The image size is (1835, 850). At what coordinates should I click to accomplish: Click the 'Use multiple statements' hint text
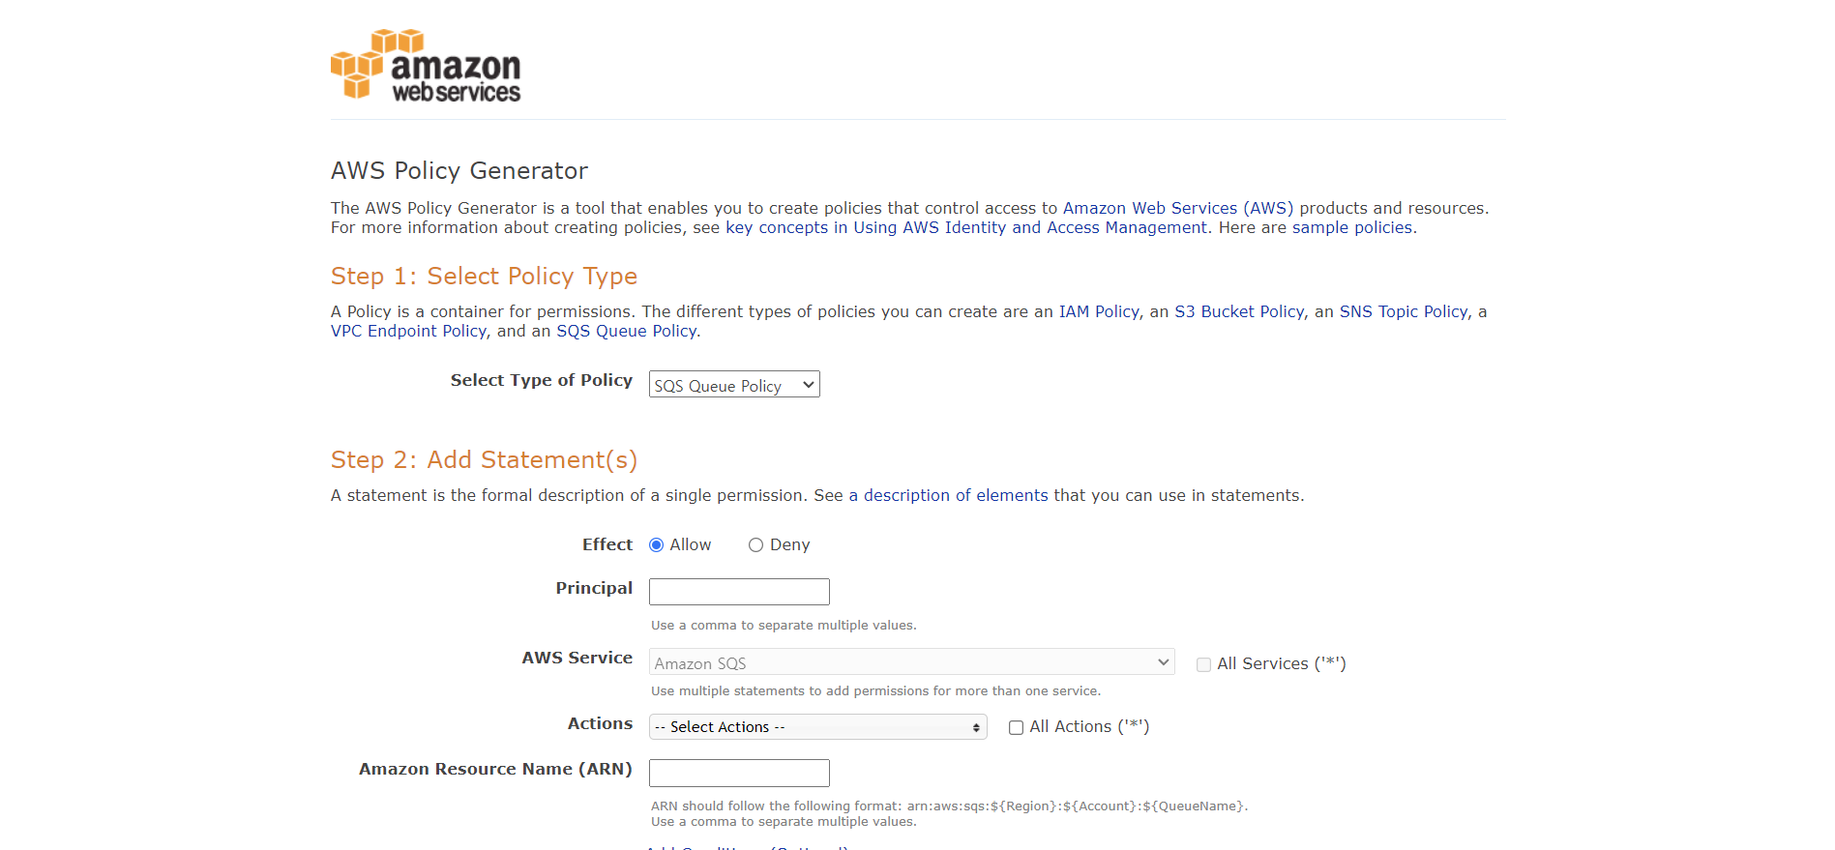875,690
